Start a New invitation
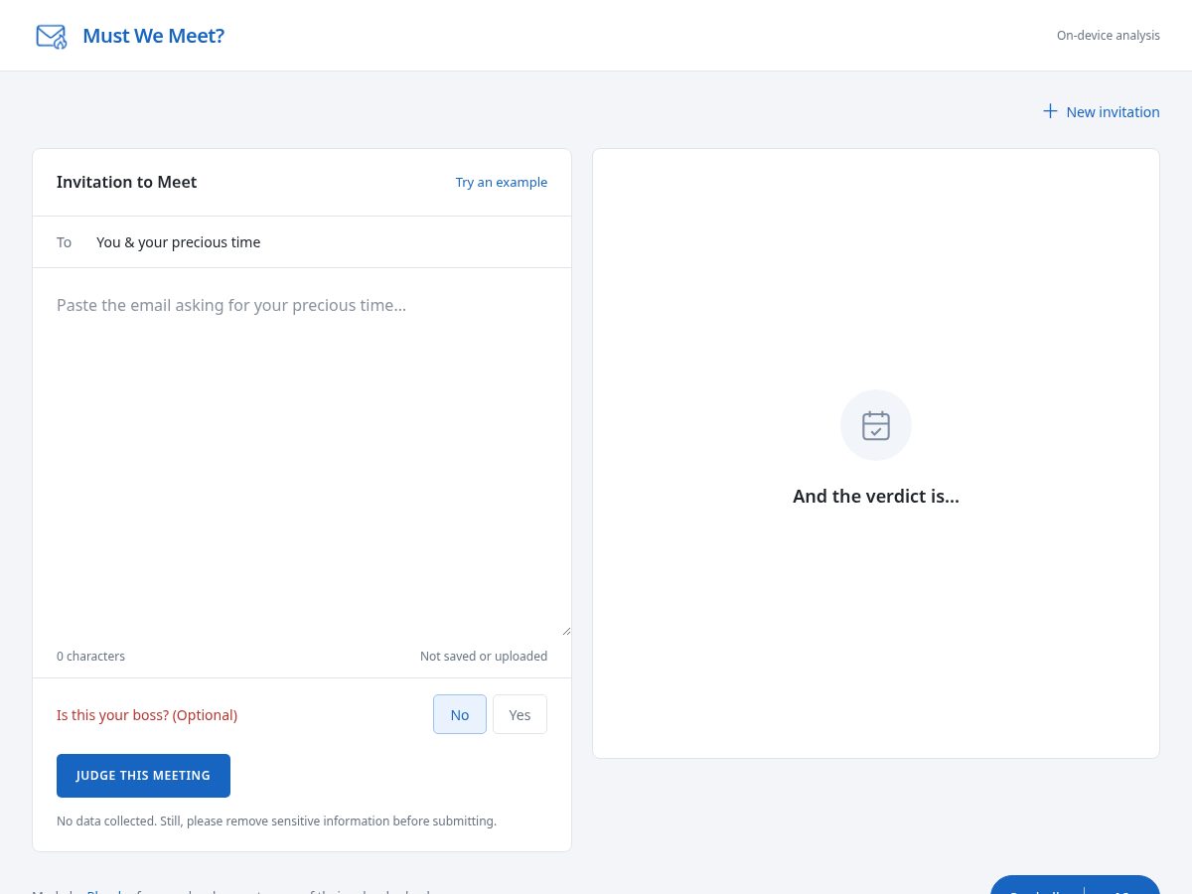This screenshot has height=894, width=1192. click(x=1101, y=112)
